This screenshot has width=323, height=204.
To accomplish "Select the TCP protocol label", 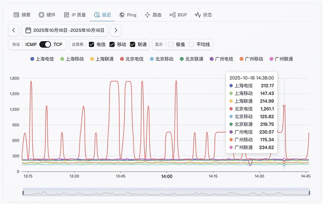I will point(58,45).
